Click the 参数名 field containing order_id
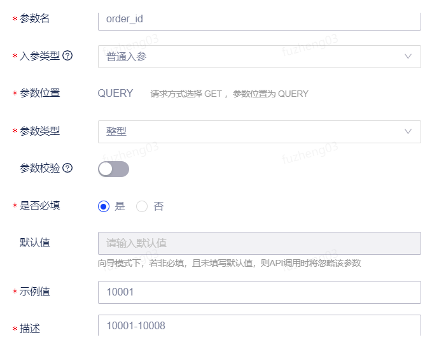 click(260, 22)
